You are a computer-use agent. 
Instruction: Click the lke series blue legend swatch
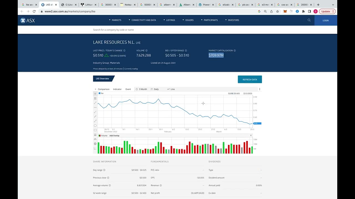(100, 93)
